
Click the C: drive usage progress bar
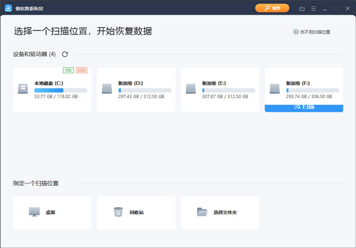point(61,90)
